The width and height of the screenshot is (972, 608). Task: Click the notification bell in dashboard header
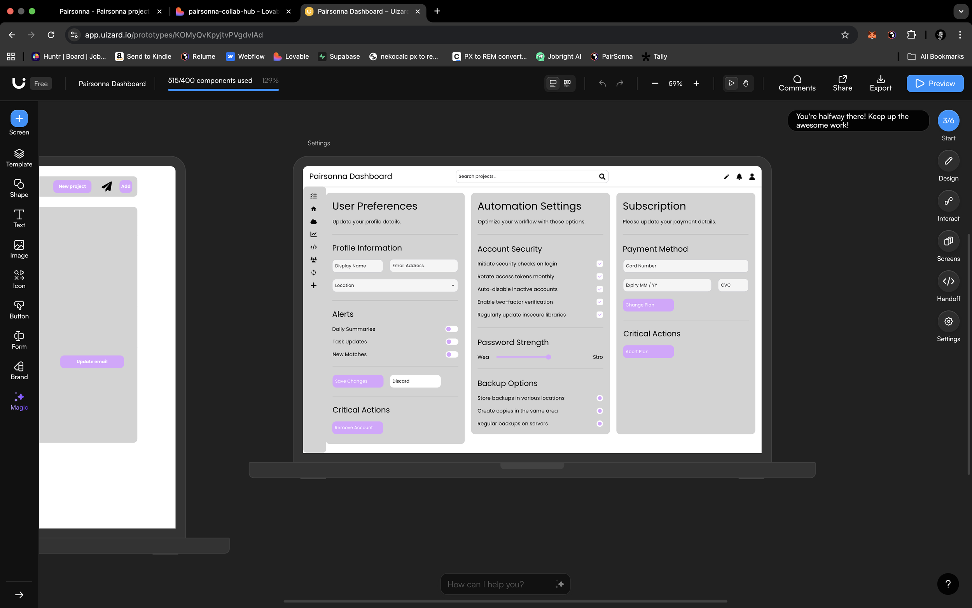click(739, 177)
